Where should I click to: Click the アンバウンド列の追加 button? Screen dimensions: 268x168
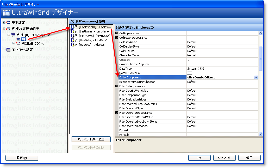pyautogui.click(x=91, y=139)
